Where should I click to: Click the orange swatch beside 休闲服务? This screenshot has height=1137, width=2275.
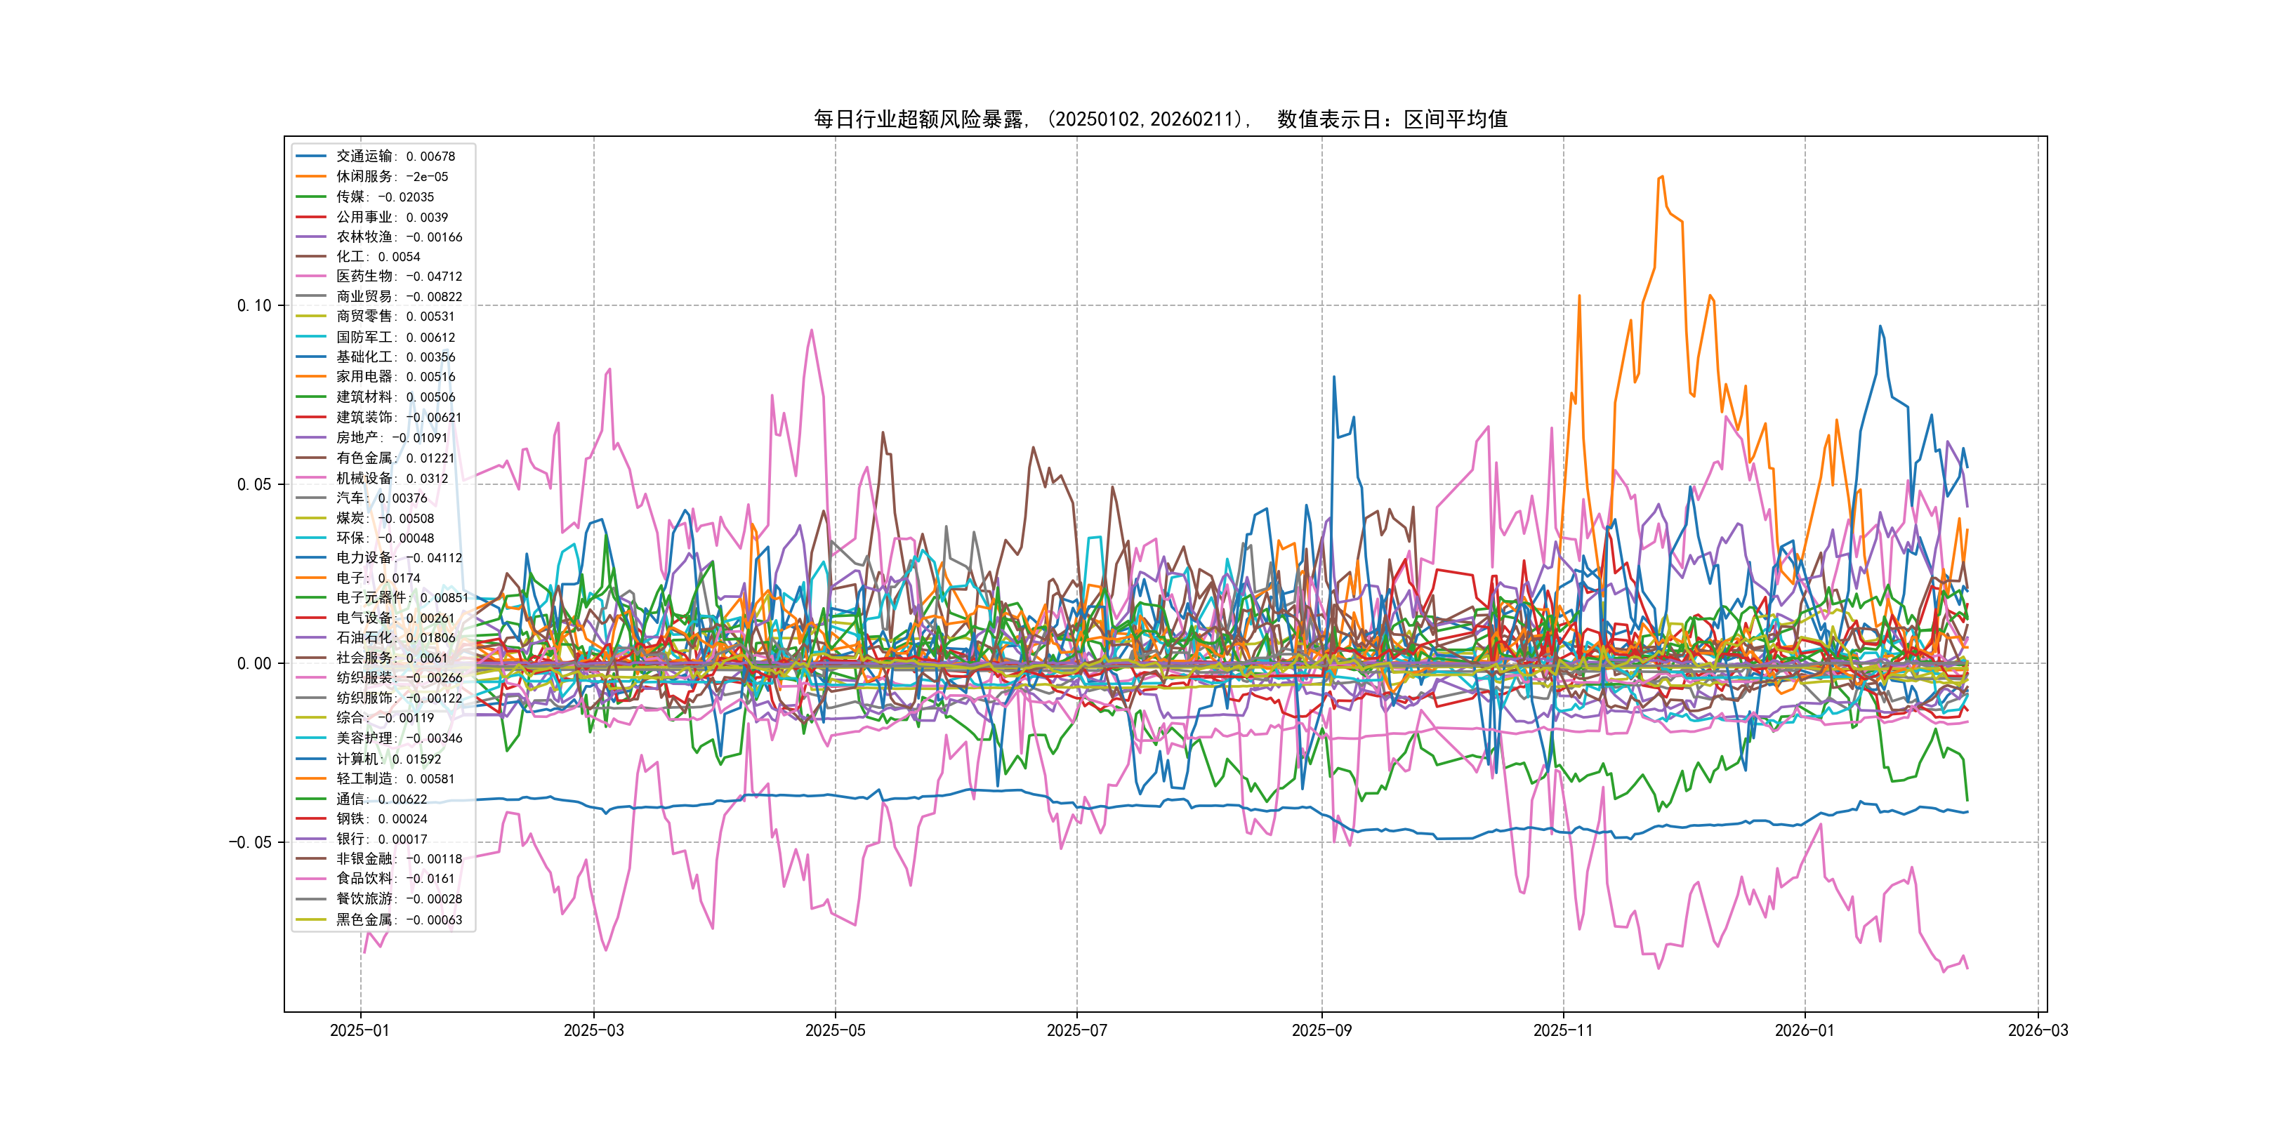pyautogui.click(x=311, y=177)
